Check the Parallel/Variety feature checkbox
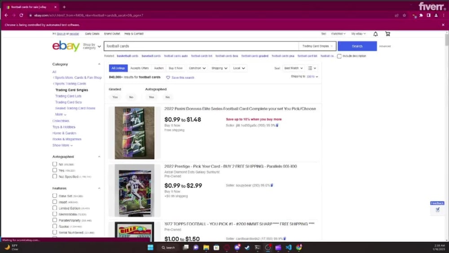The height and width of the screenshot is (253, 449). pos(55,220)
